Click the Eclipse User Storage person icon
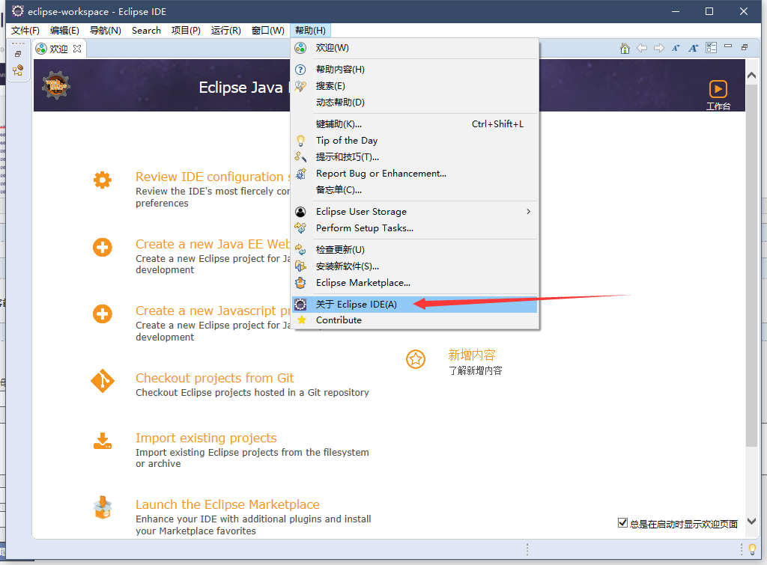Viewport: 767px width, 565px height. click(300, 212)
